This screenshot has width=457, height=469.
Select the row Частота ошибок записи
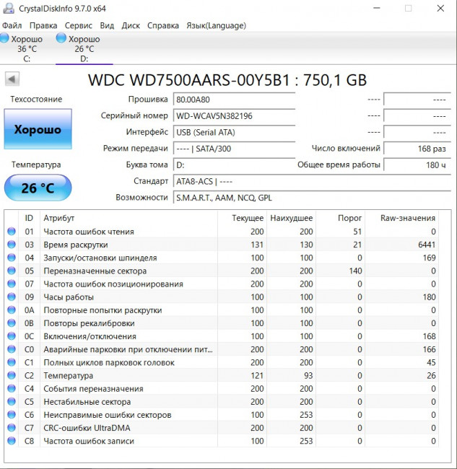222,441
